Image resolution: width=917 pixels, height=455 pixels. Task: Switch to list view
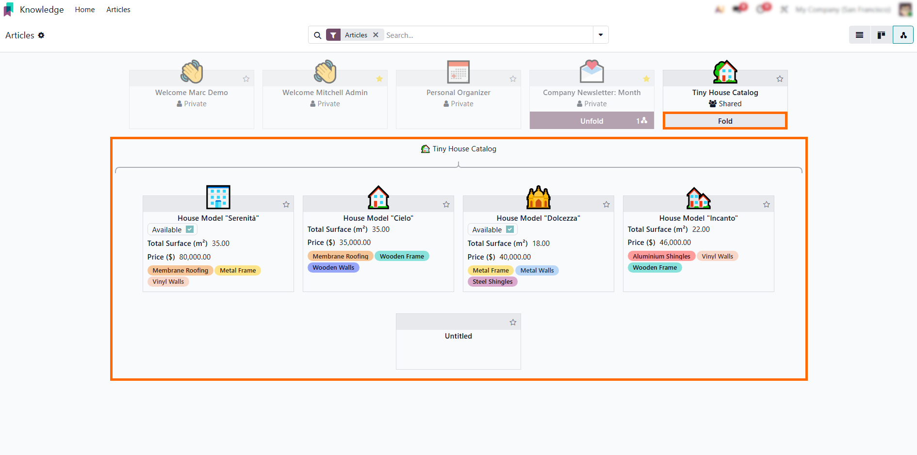(x=859, y=35)
